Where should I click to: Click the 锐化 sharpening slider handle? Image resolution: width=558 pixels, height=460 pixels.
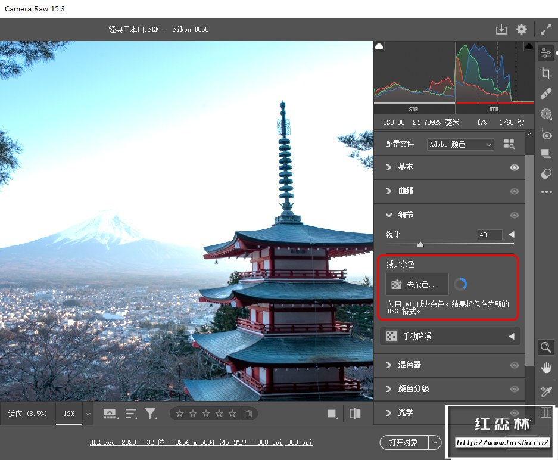[420, 244]
